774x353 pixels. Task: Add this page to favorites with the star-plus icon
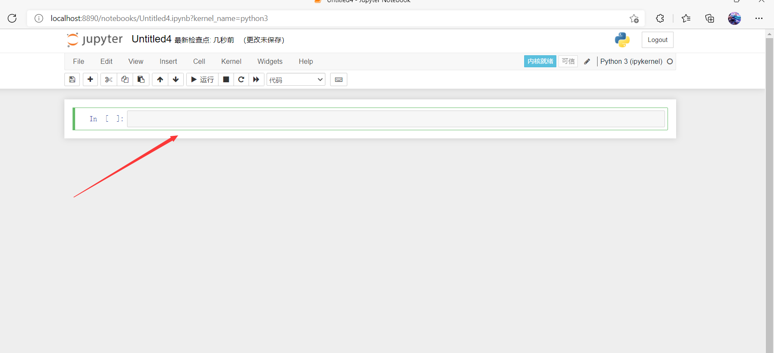coord(634,18)
